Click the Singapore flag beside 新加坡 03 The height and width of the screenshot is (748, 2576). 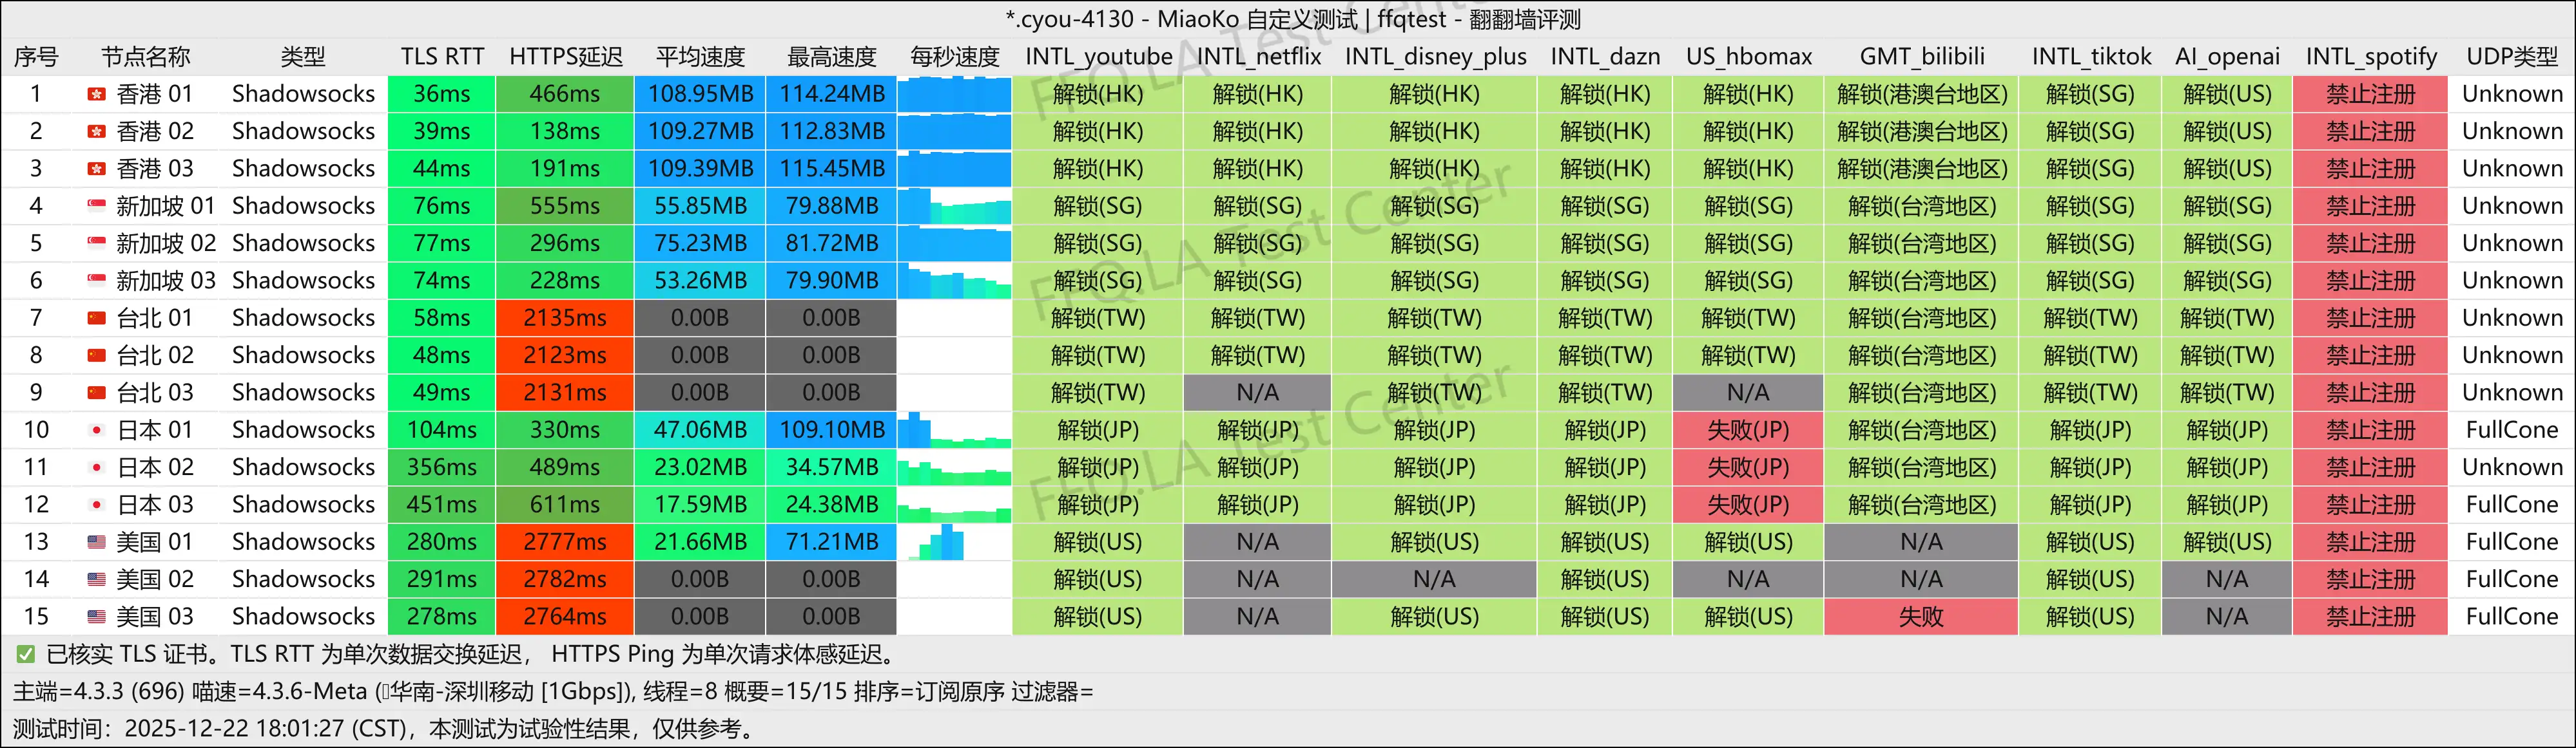pos(95,281)
